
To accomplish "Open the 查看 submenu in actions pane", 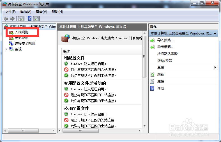I will 183,67.
